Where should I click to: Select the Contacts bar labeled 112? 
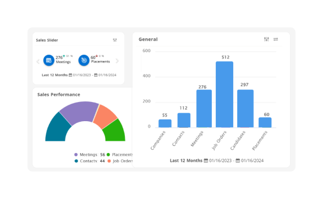(x=184, y=120)
